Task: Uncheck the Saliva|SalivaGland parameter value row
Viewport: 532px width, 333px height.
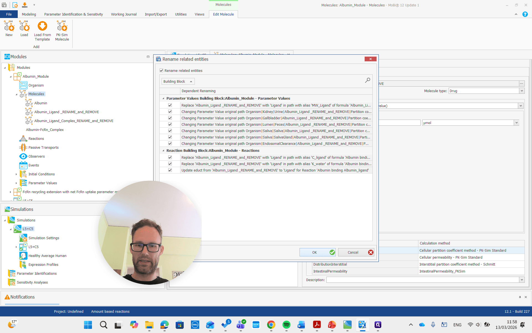Action: [170, 137]
